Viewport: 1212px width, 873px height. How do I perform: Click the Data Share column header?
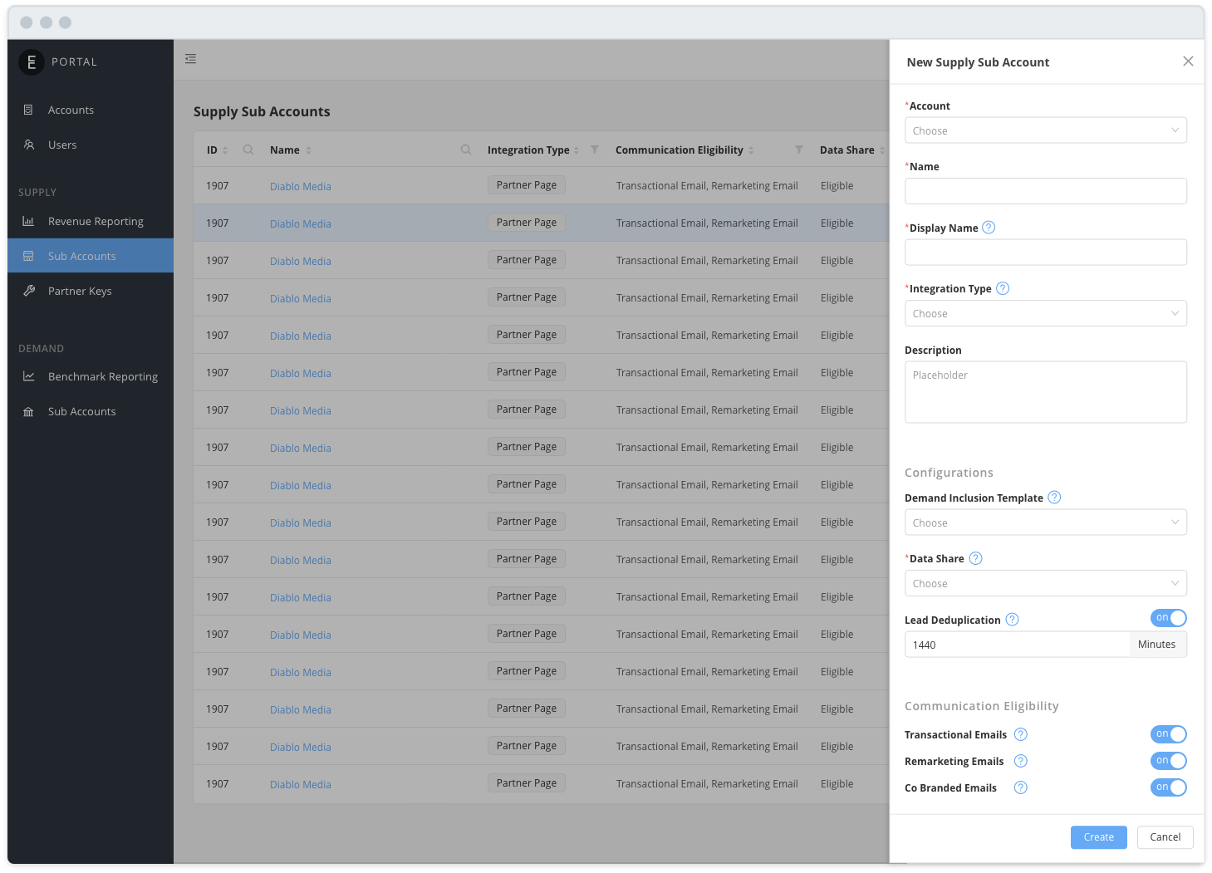pos(846,150)
